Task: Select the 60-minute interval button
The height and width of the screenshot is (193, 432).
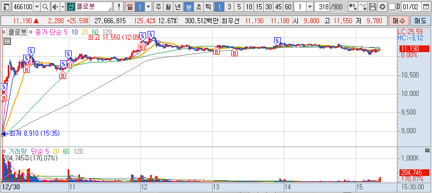Action: pos(288,7)
